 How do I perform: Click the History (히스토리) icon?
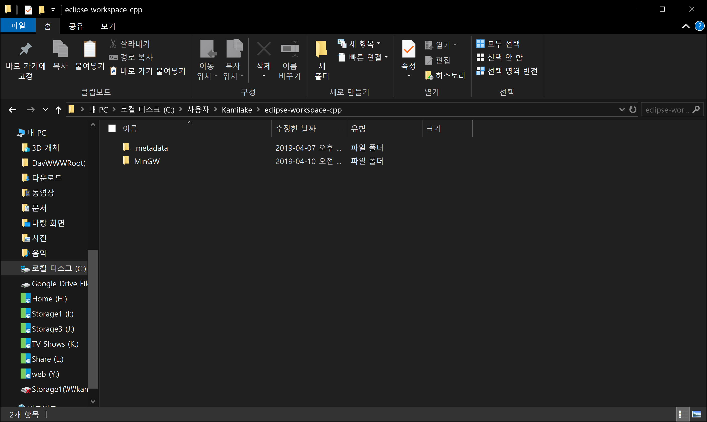(429, 76)
